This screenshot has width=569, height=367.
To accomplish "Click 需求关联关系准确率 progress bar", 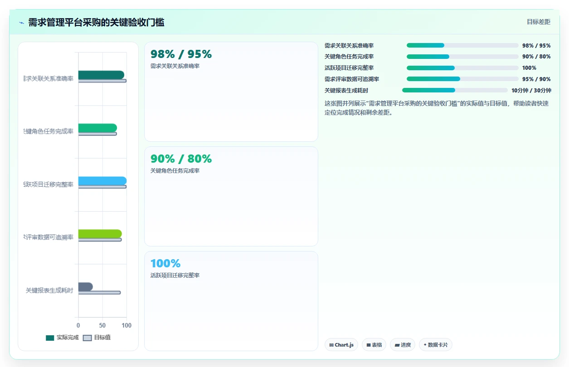I will point(462,45).
